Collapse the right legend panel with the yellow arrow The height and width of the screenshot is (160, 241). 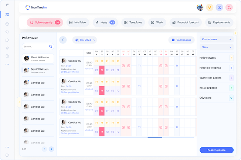pyautogui.click(x=19, y=102)
